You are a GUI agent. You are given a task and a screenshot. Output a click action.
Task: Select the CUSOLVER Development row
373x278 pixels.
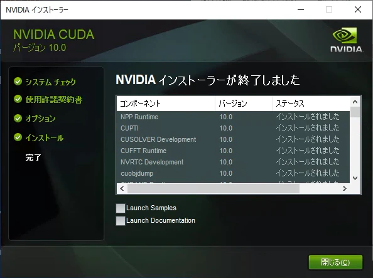pos(233,139)
